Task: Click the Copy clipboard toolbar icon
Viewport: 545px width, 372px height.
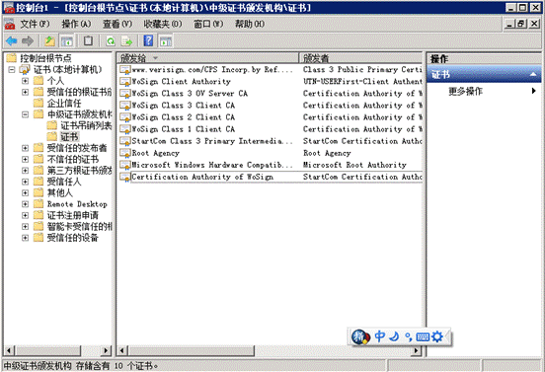Action: (x=88, y=41)
